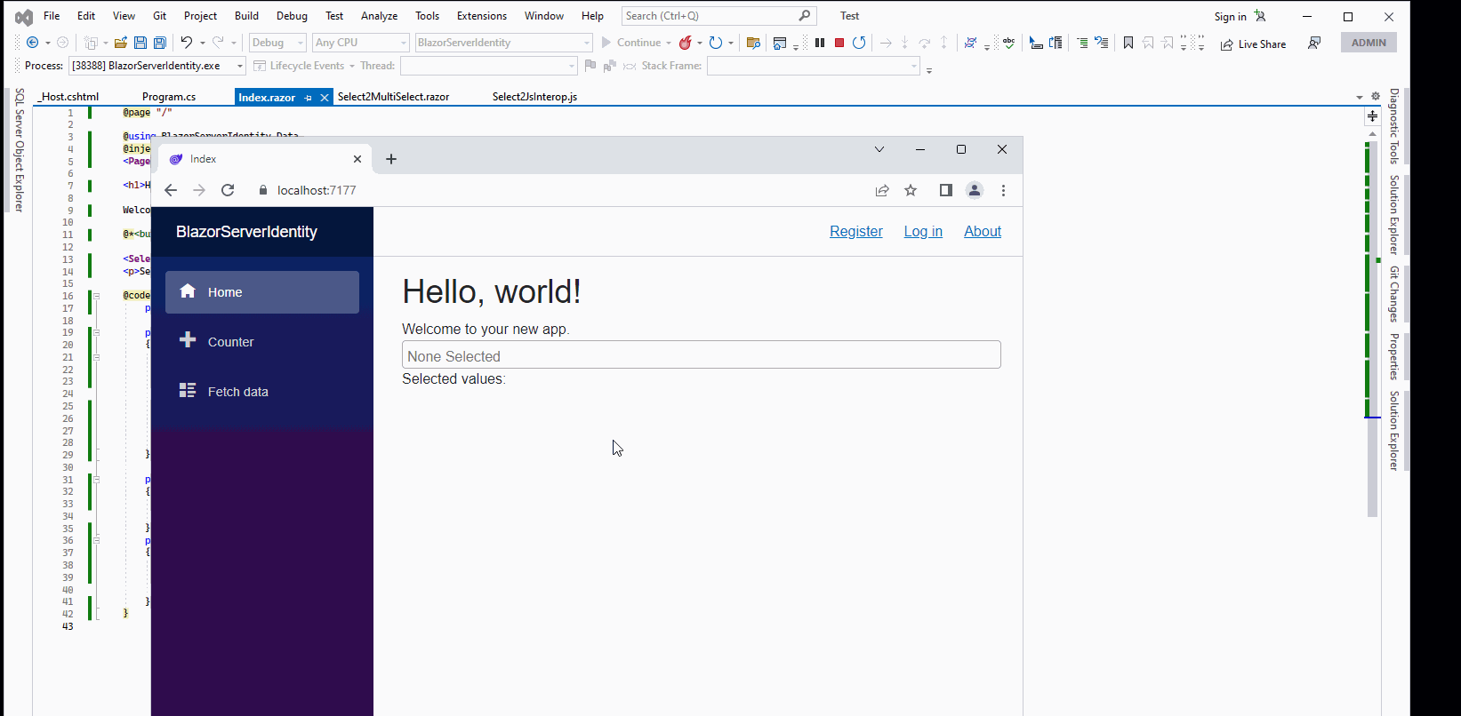Click the Step Into arrow icon
Screen dimensions: 1461x716
(x=904, y=43)
